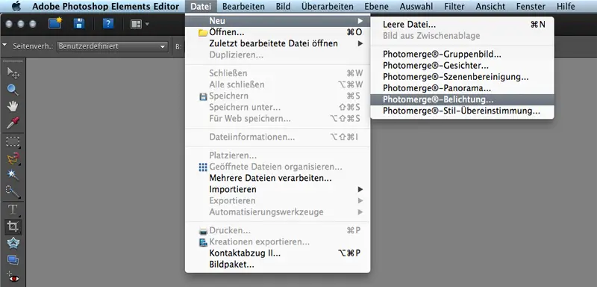Select the Magnetic Lasso tool

pyautogui.click(x=13, y=158)
